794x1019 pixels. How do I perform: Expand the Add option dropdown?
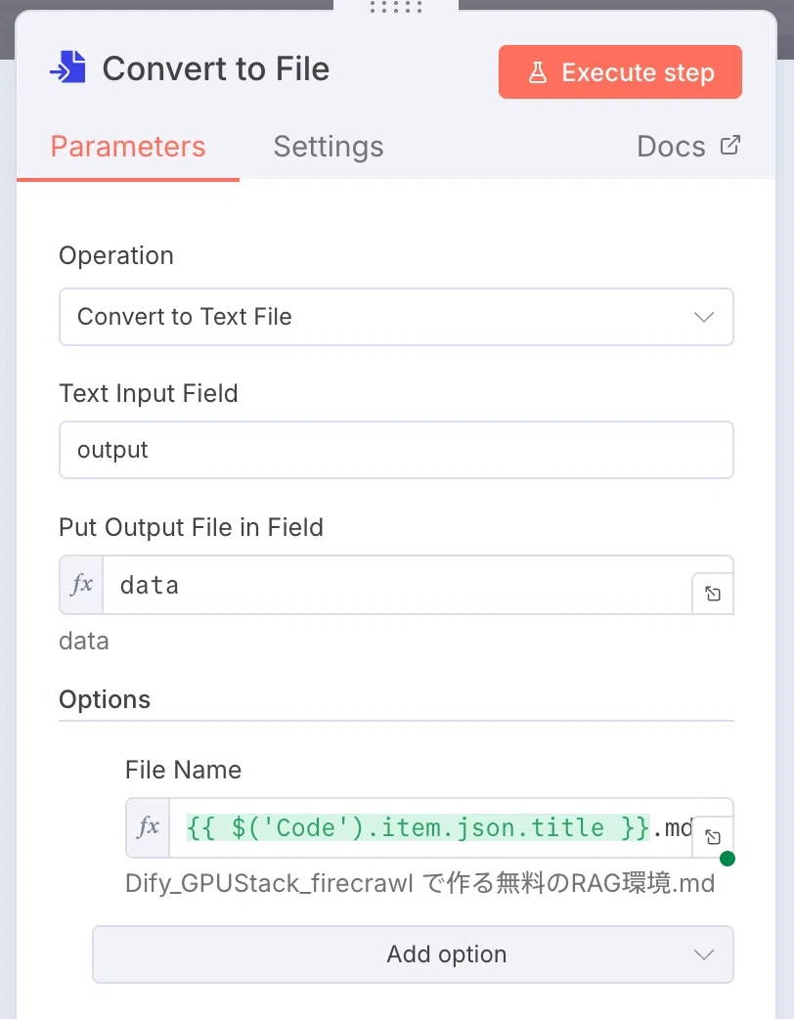413,954
